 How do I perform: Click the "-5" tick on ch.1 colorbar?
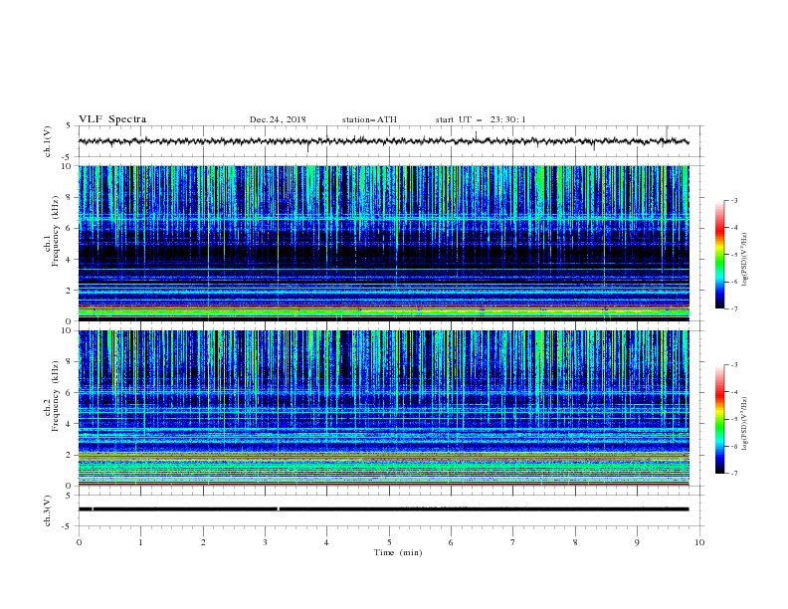pos(733,255)
